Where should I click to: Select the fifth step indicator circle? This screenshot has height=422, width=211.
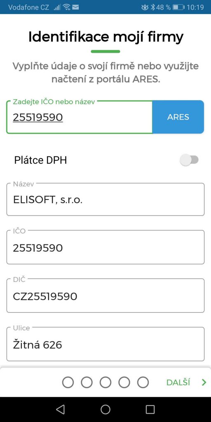(x=143, y=382)
